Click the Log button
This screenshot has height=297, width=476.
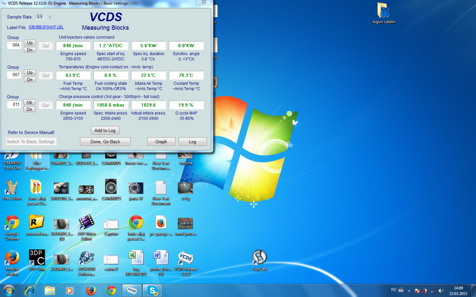point(192,141)
